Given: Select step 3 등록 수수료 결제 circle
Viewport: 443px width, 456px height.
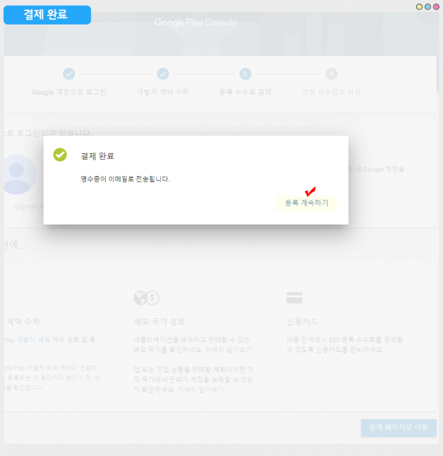Looking at the screenshot, I should [x=245, y=74].
